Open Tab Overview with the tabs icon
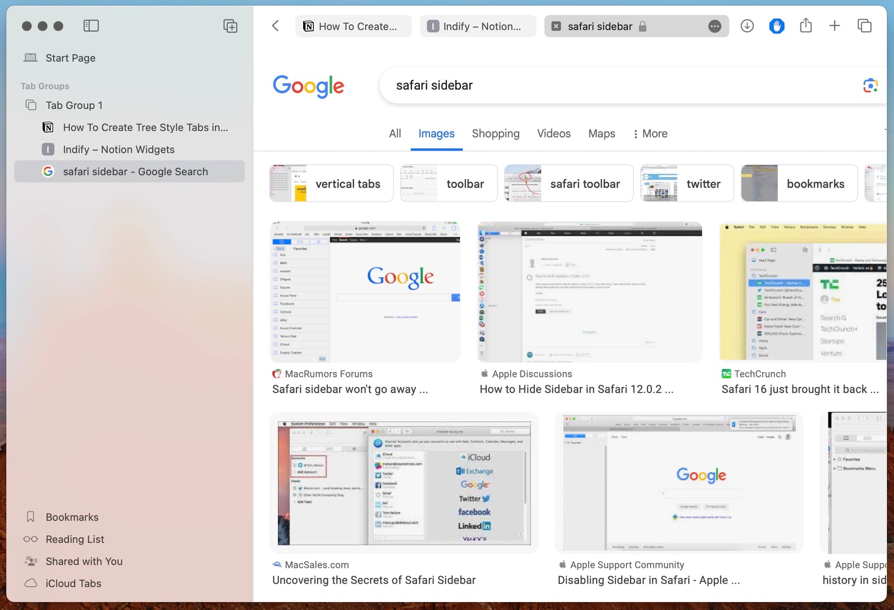Image resolution: width=894 pixels, height=610 pixels. click(x=865, y=26)
